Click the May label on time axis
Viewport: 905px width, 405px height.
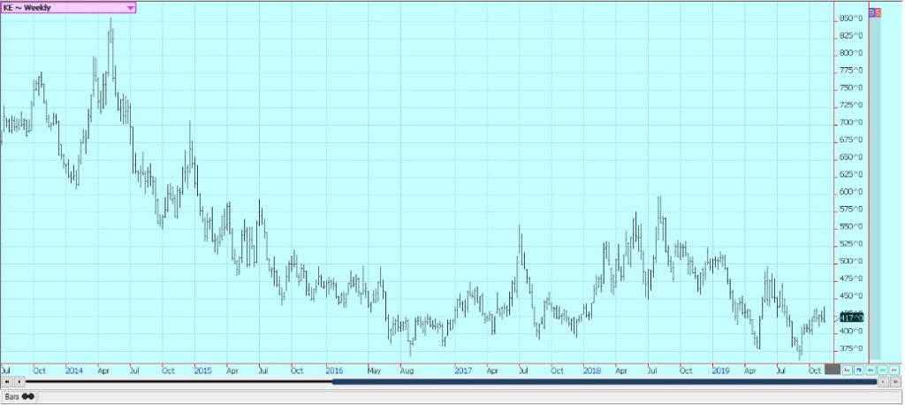(x=375, y=370)
